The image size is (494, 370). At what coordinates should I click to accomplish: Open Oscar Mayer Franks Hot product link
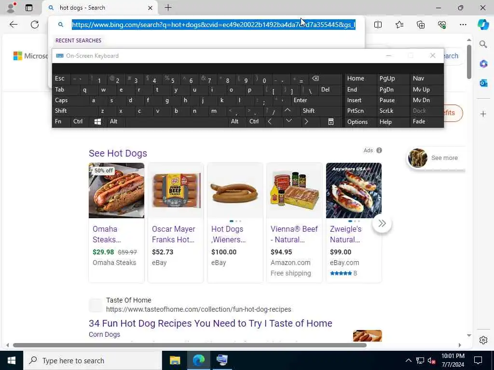[x=174, y=234]
